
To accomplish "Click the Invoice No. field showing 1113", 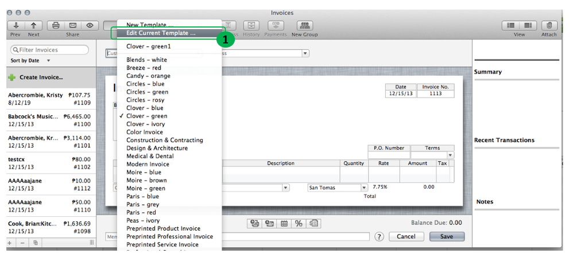I will click(x=436, y=94).
